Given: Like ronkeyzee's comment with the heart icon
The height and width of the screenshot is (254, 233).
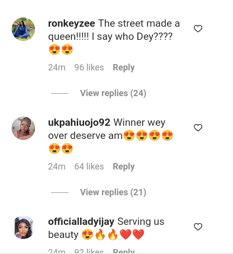Looking at the screenshot, I should [198, 29].
